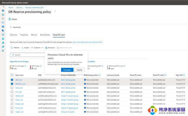This screenshot has width=188, height=116.
Task: Go to Devices breadcrumb link
Action: pos(19,7)
